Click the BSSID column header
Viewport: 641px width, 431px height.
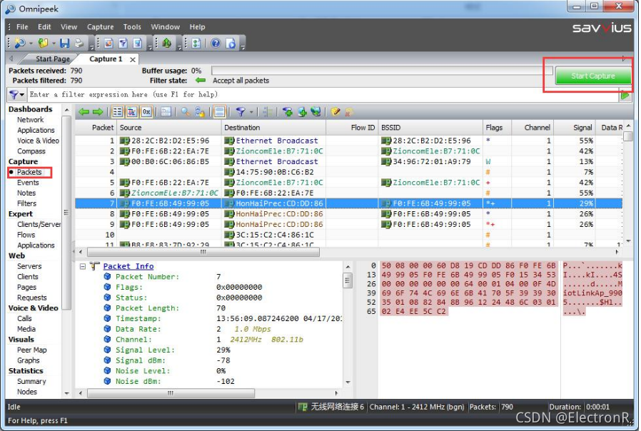[430, 128]
